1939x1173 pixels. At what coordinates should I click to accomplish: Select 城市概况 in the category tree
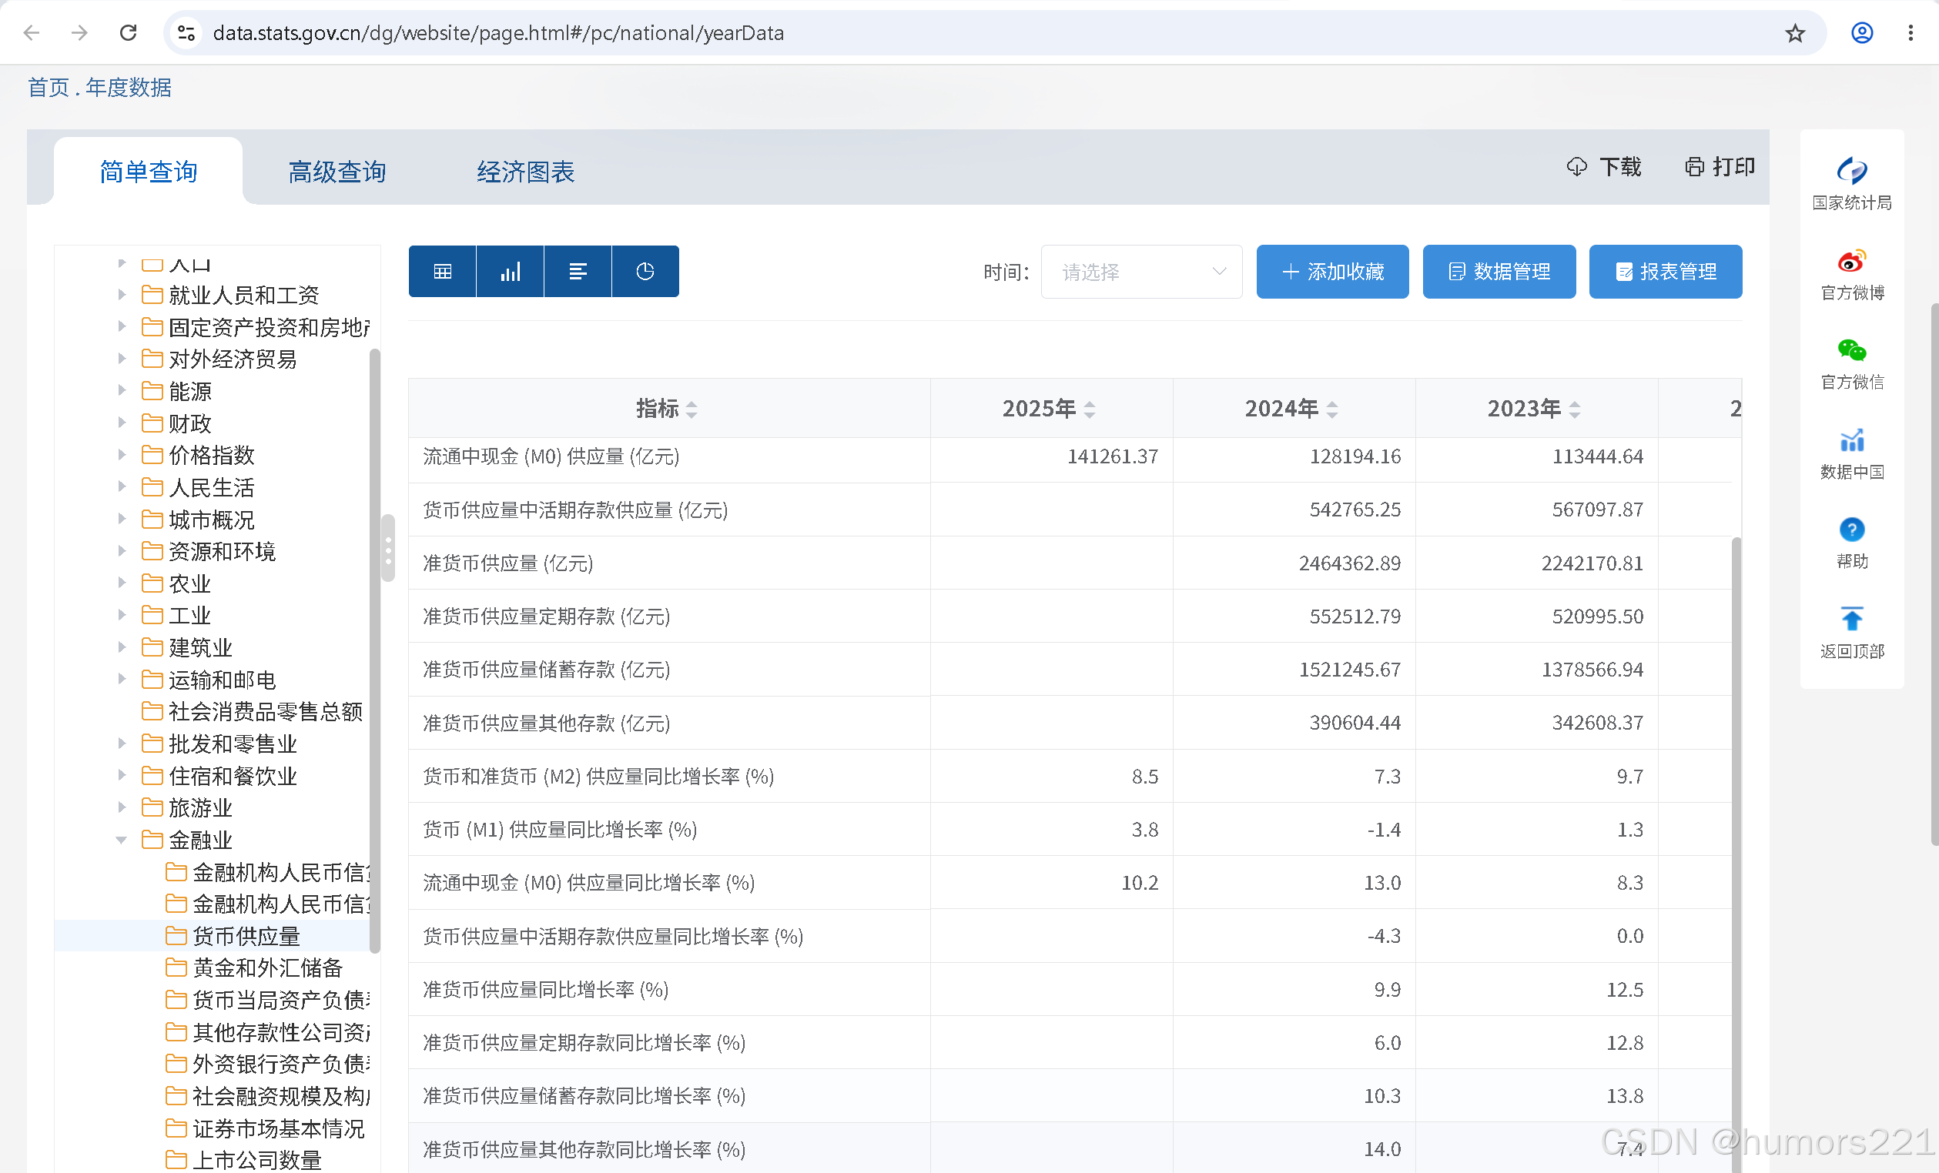(212, 520)
